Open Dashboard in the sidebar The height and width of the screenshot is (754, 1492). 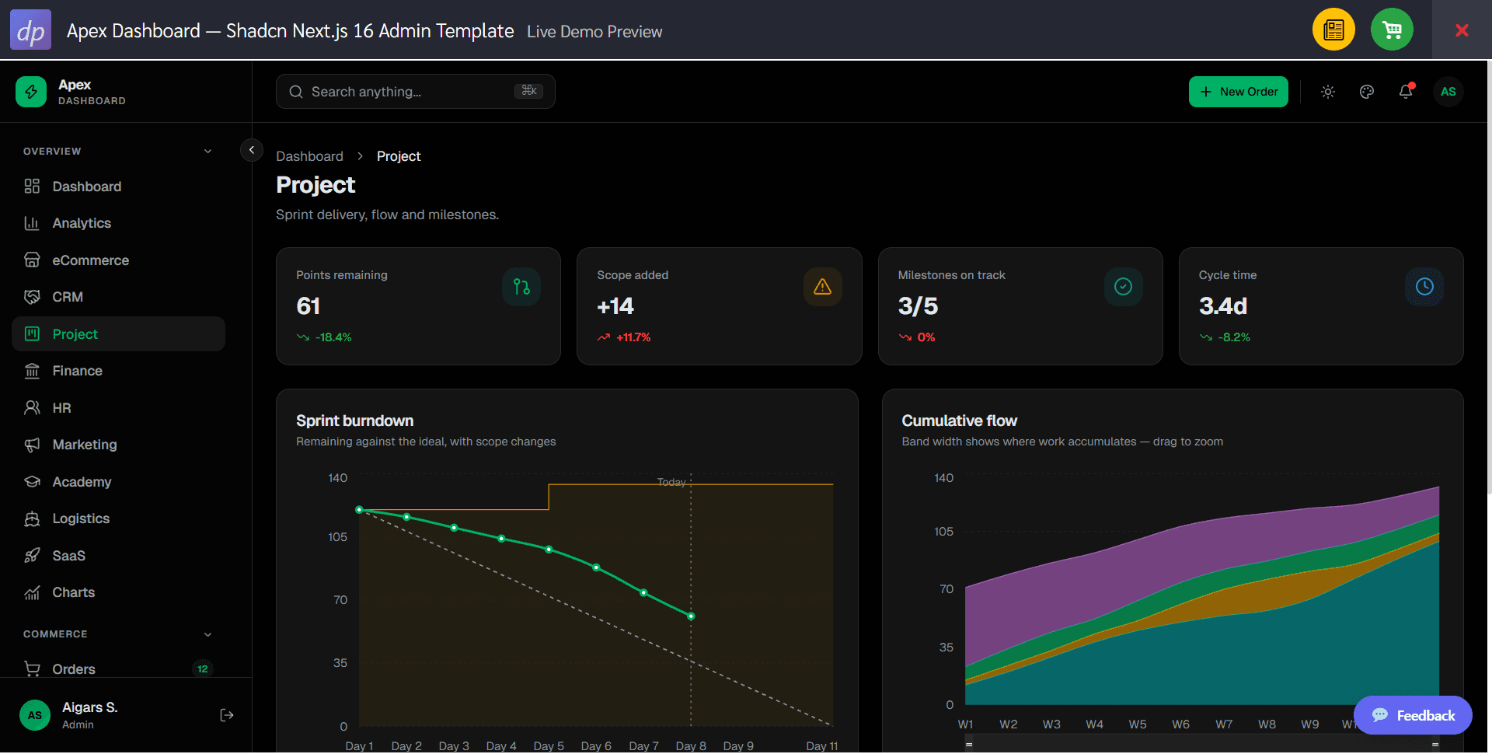[x=118, y=187]
